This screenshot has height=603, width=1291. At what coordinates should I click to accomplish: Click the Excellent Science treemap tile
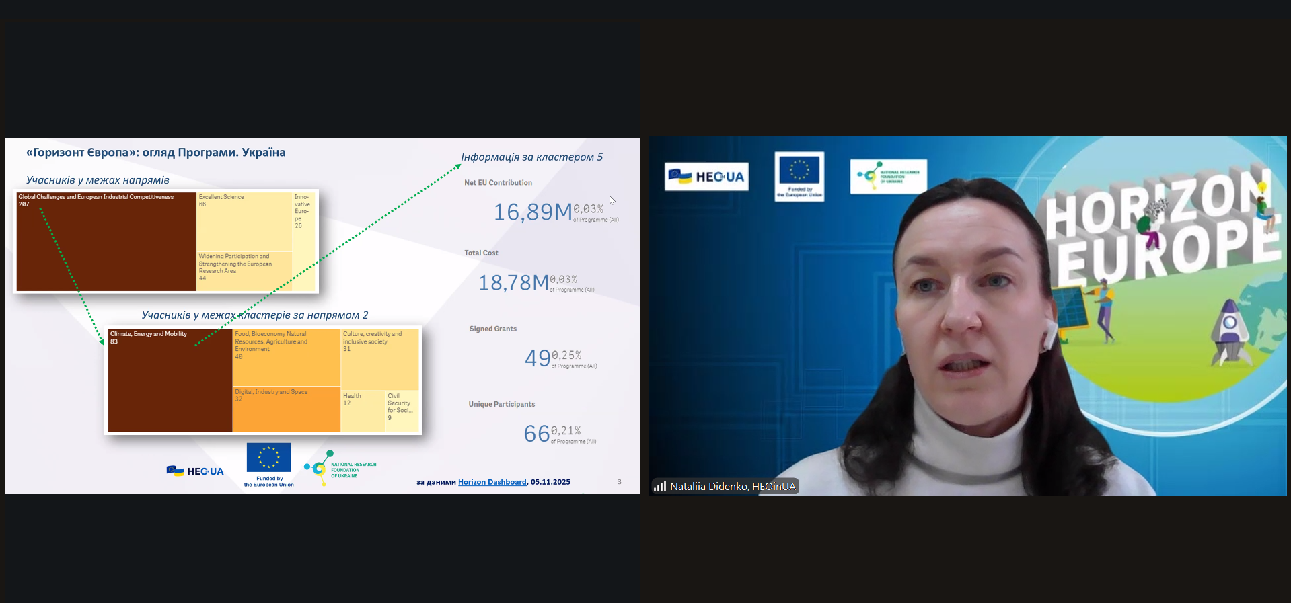click(244, 222)
